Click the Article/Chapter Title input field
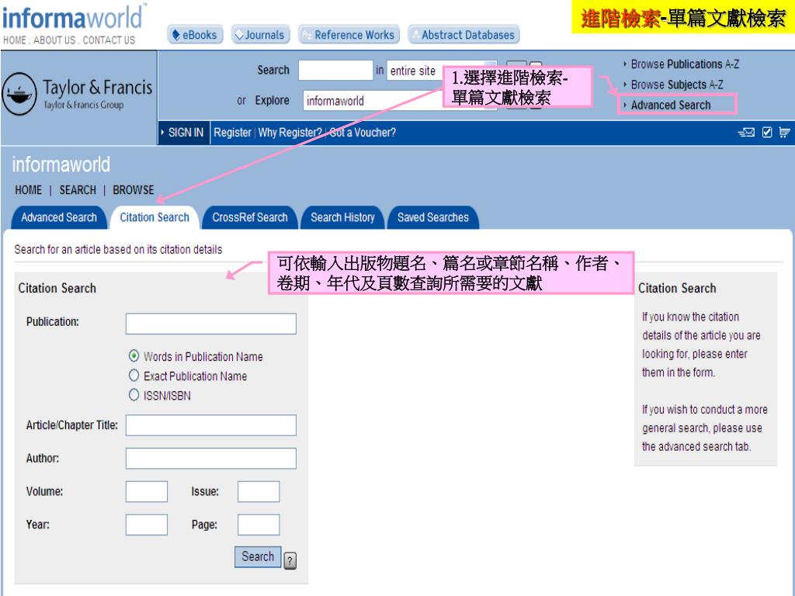Viewport: 795px width, 596px height. point(211,425)
